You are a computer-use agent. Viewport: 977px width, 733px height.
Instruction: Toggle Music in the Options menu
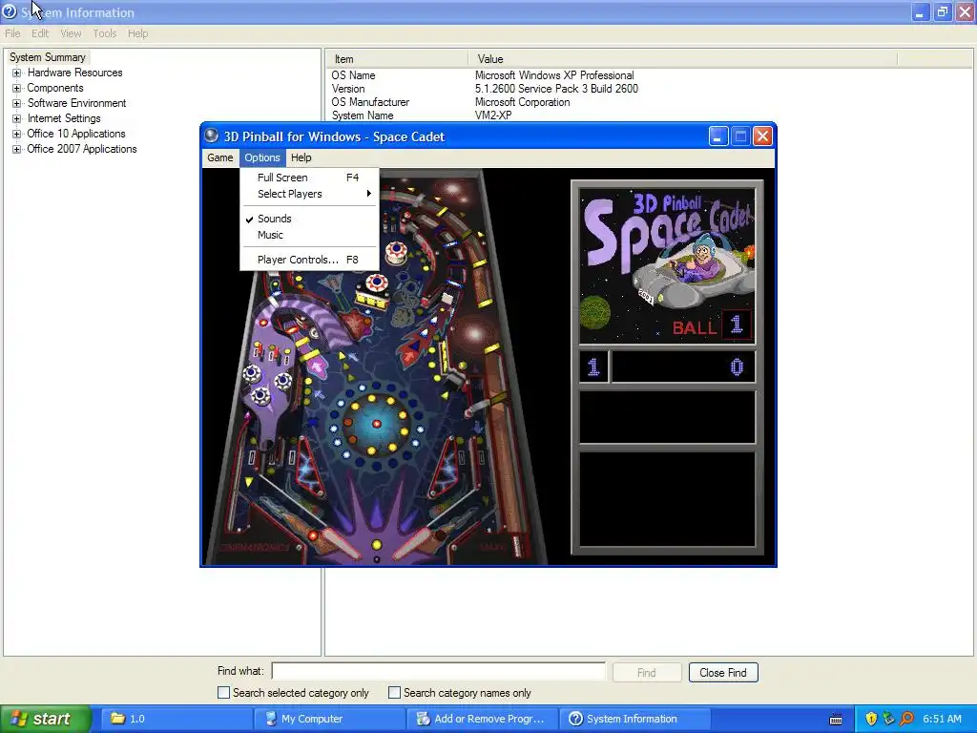[310, 235]
